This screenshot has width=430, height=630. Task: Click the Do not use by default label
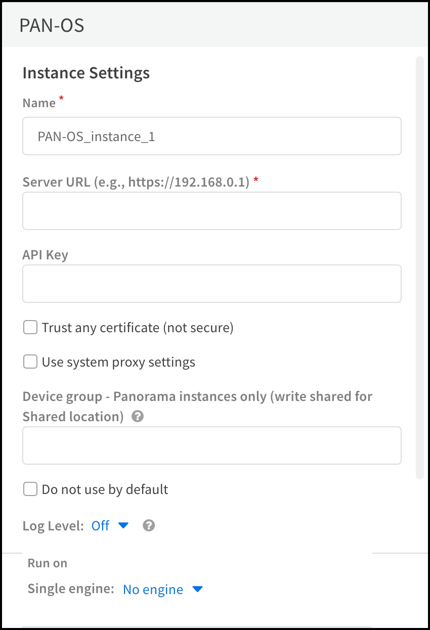(105, 489)
